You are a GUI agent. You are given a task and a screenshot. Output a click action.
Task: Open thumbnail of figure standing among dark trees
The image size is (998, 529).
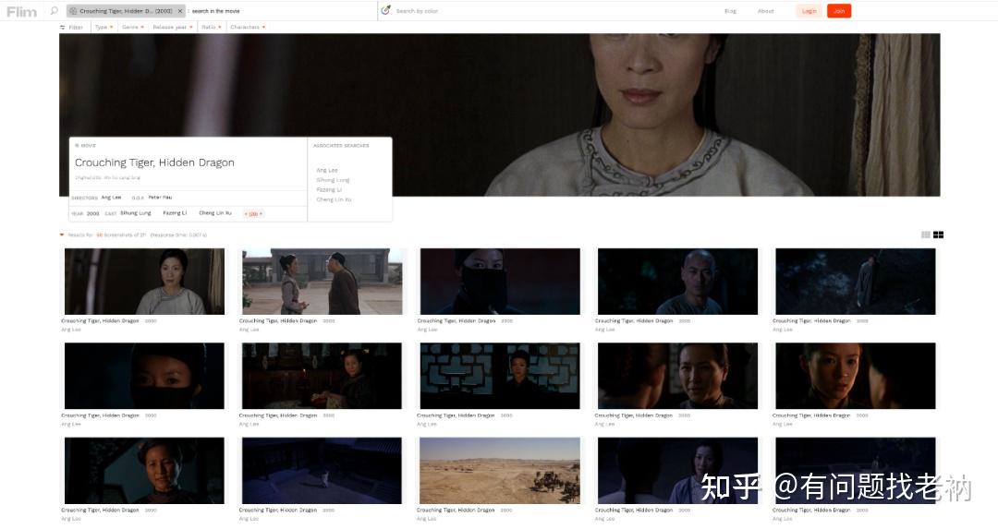[856, 281]
